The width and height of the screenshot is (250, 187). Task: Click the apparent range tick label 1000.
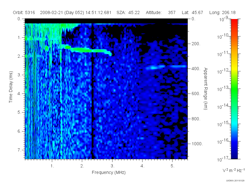click(197, 144)
